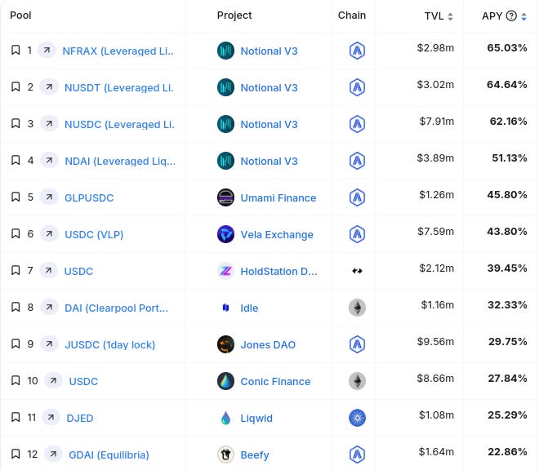
Task: Click Ethereum chain icon in Conic row
Action: click(x=357, y=381)
